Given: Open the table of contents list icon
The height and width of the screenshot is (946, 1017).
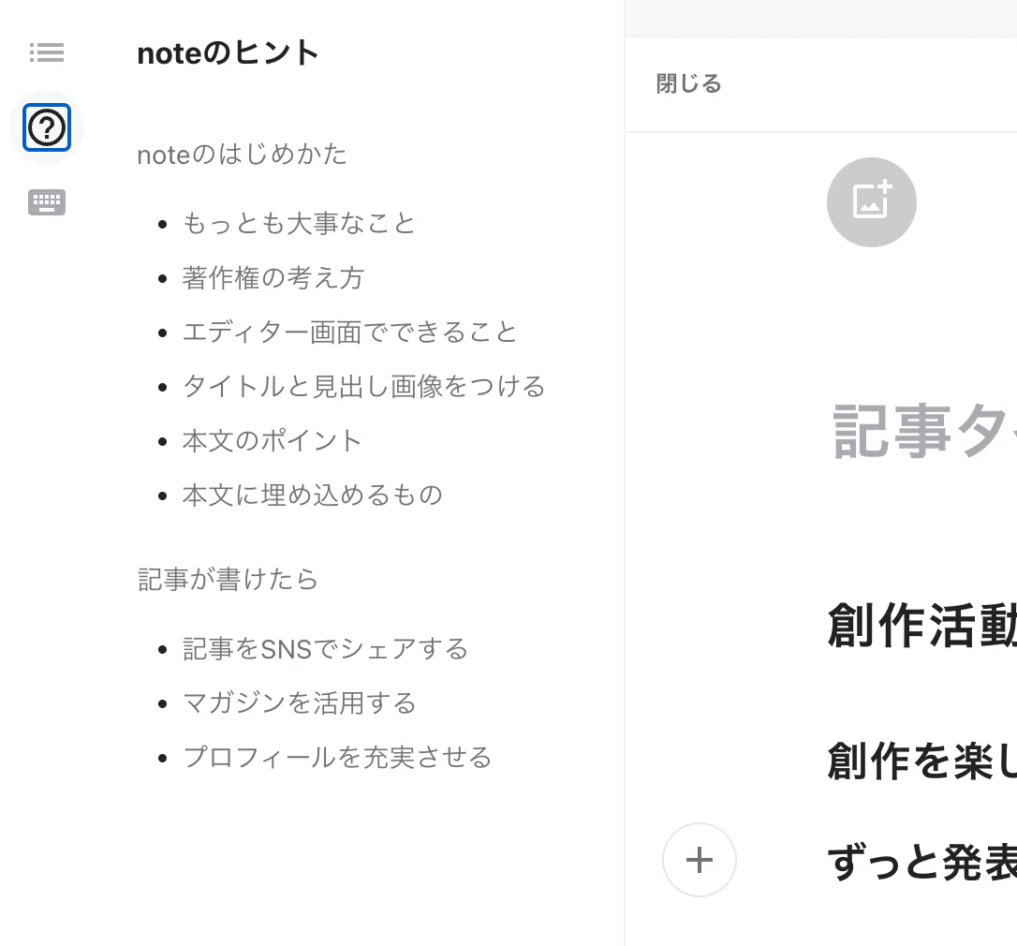Looking at the screenshot, I should 47,52.
